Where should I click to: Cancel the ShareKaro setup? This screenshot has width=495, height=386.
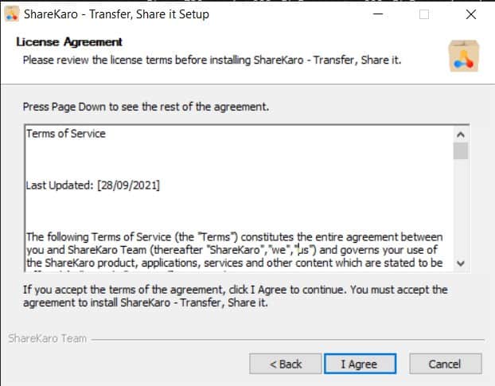446,364
